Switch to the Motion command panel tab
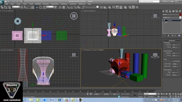 pos(173,11)
